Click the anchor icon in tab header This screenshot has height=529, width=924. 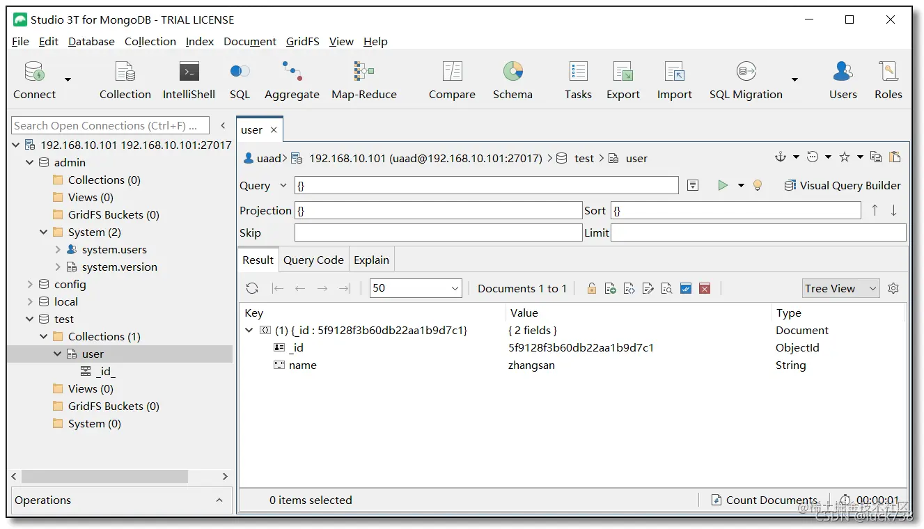(x=780, y=157)
